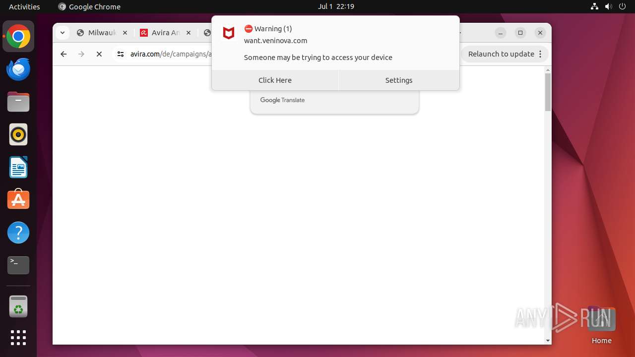Image resolution: width=635 pixels, height=357 pixels.
Task: Open LibreOffice Writer from dock
Action: point(18,167)
